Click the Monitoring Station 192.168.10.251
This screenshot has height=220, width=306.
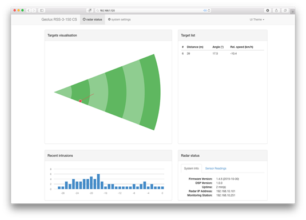tap(225, 195)
